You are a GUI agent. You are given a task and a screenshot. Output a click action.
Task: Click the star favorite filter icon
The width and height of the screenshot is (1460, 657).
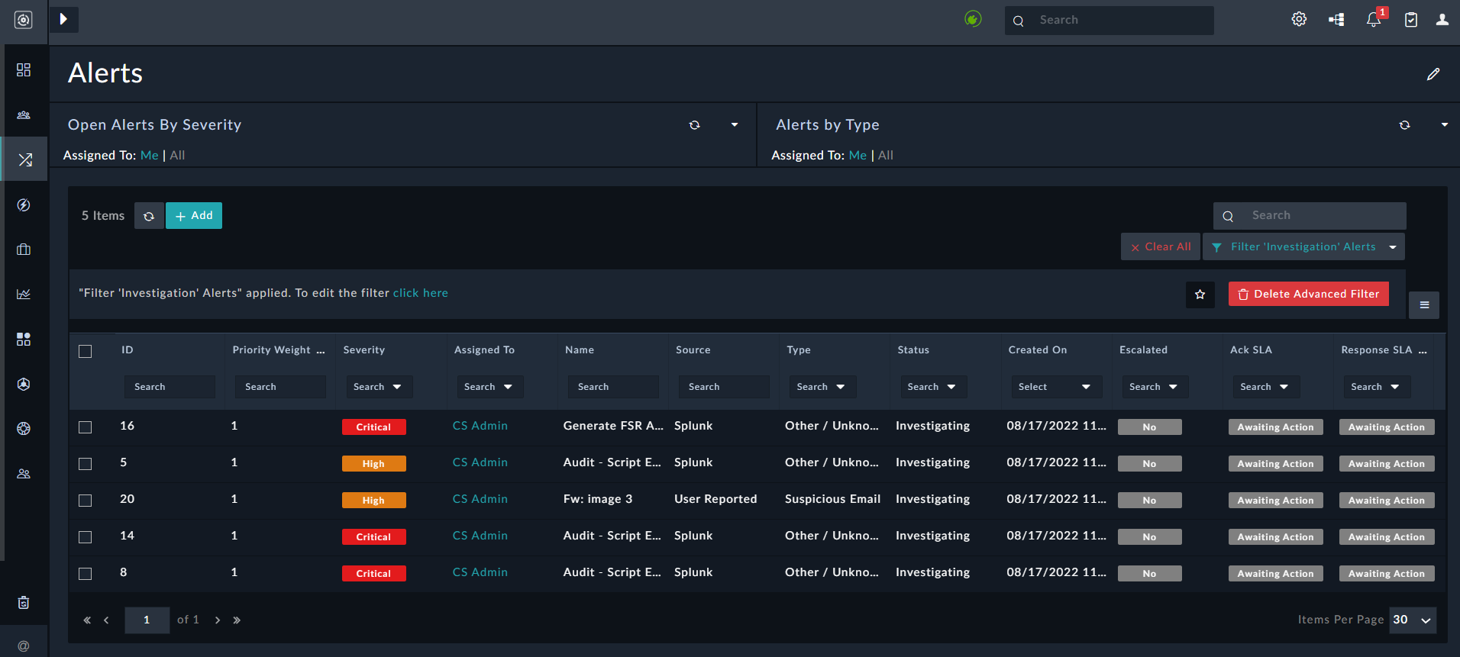click(1200, 295)
